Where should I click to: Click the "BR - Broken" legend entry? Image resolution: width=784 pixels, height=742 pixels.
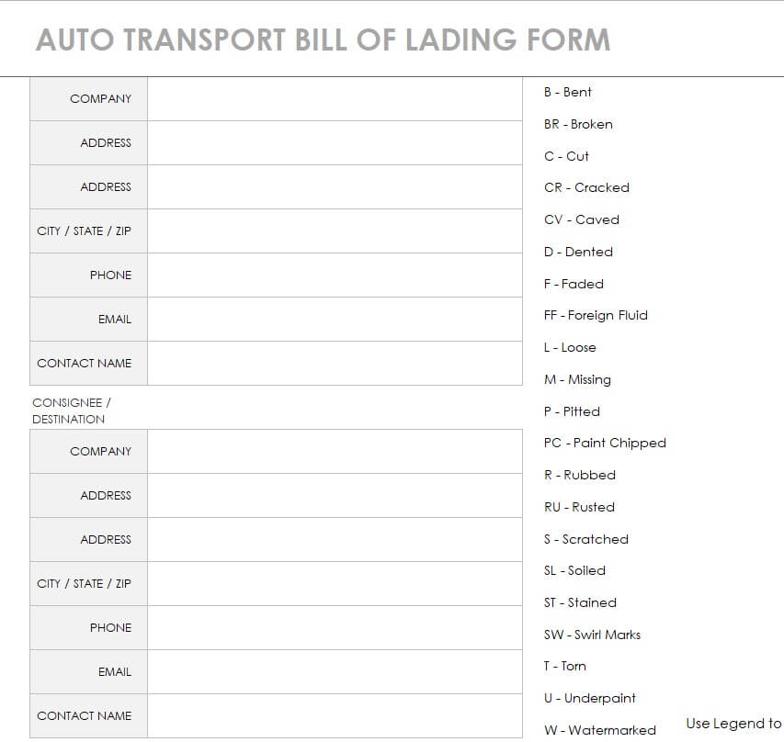coord(578,124)
